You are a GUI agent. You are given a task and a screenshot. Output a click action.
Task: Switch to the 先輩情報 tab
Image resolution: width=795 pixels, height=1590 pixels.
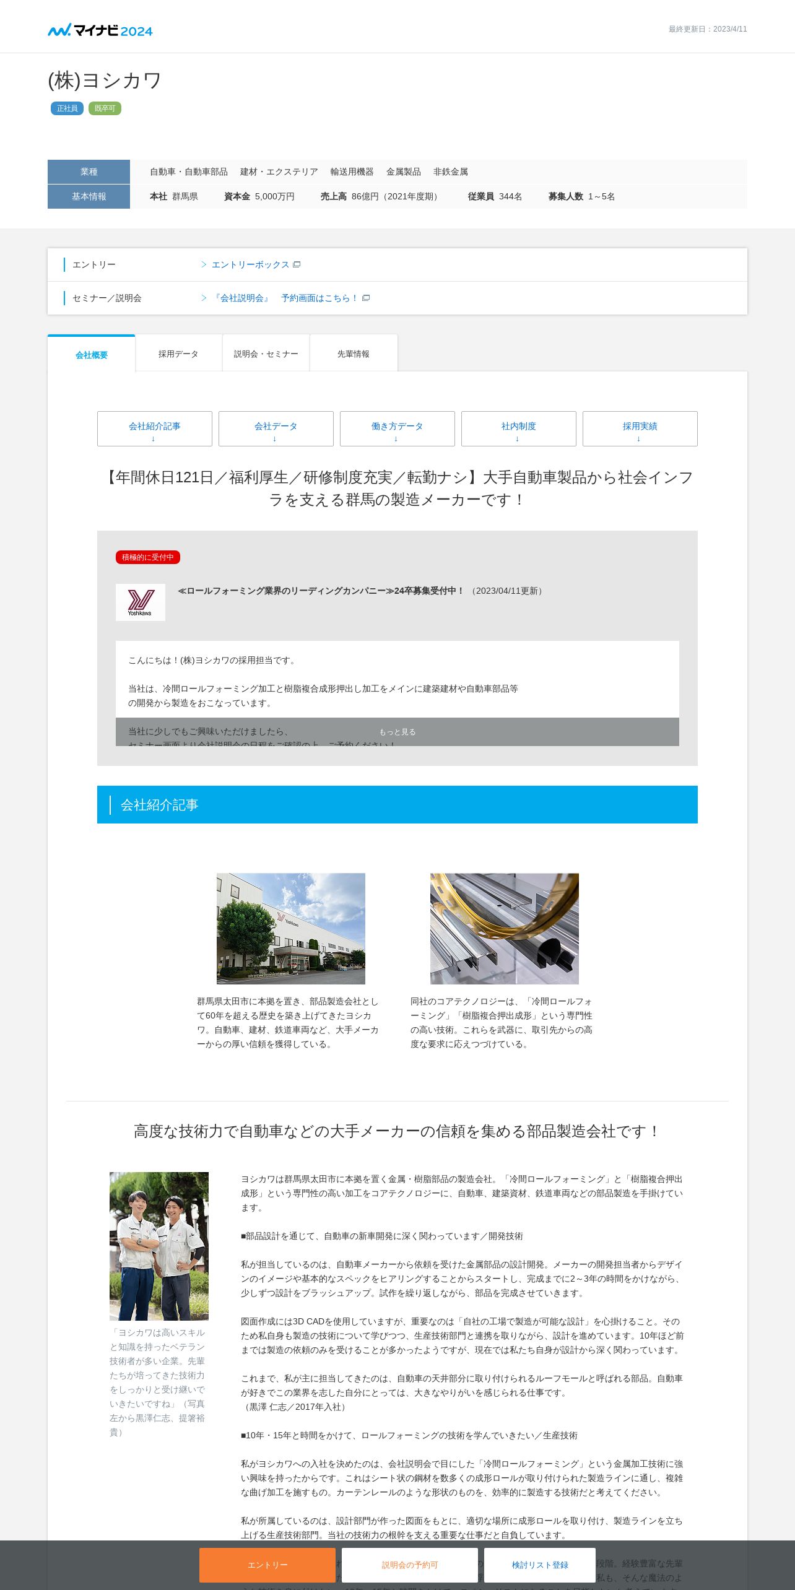354,354
